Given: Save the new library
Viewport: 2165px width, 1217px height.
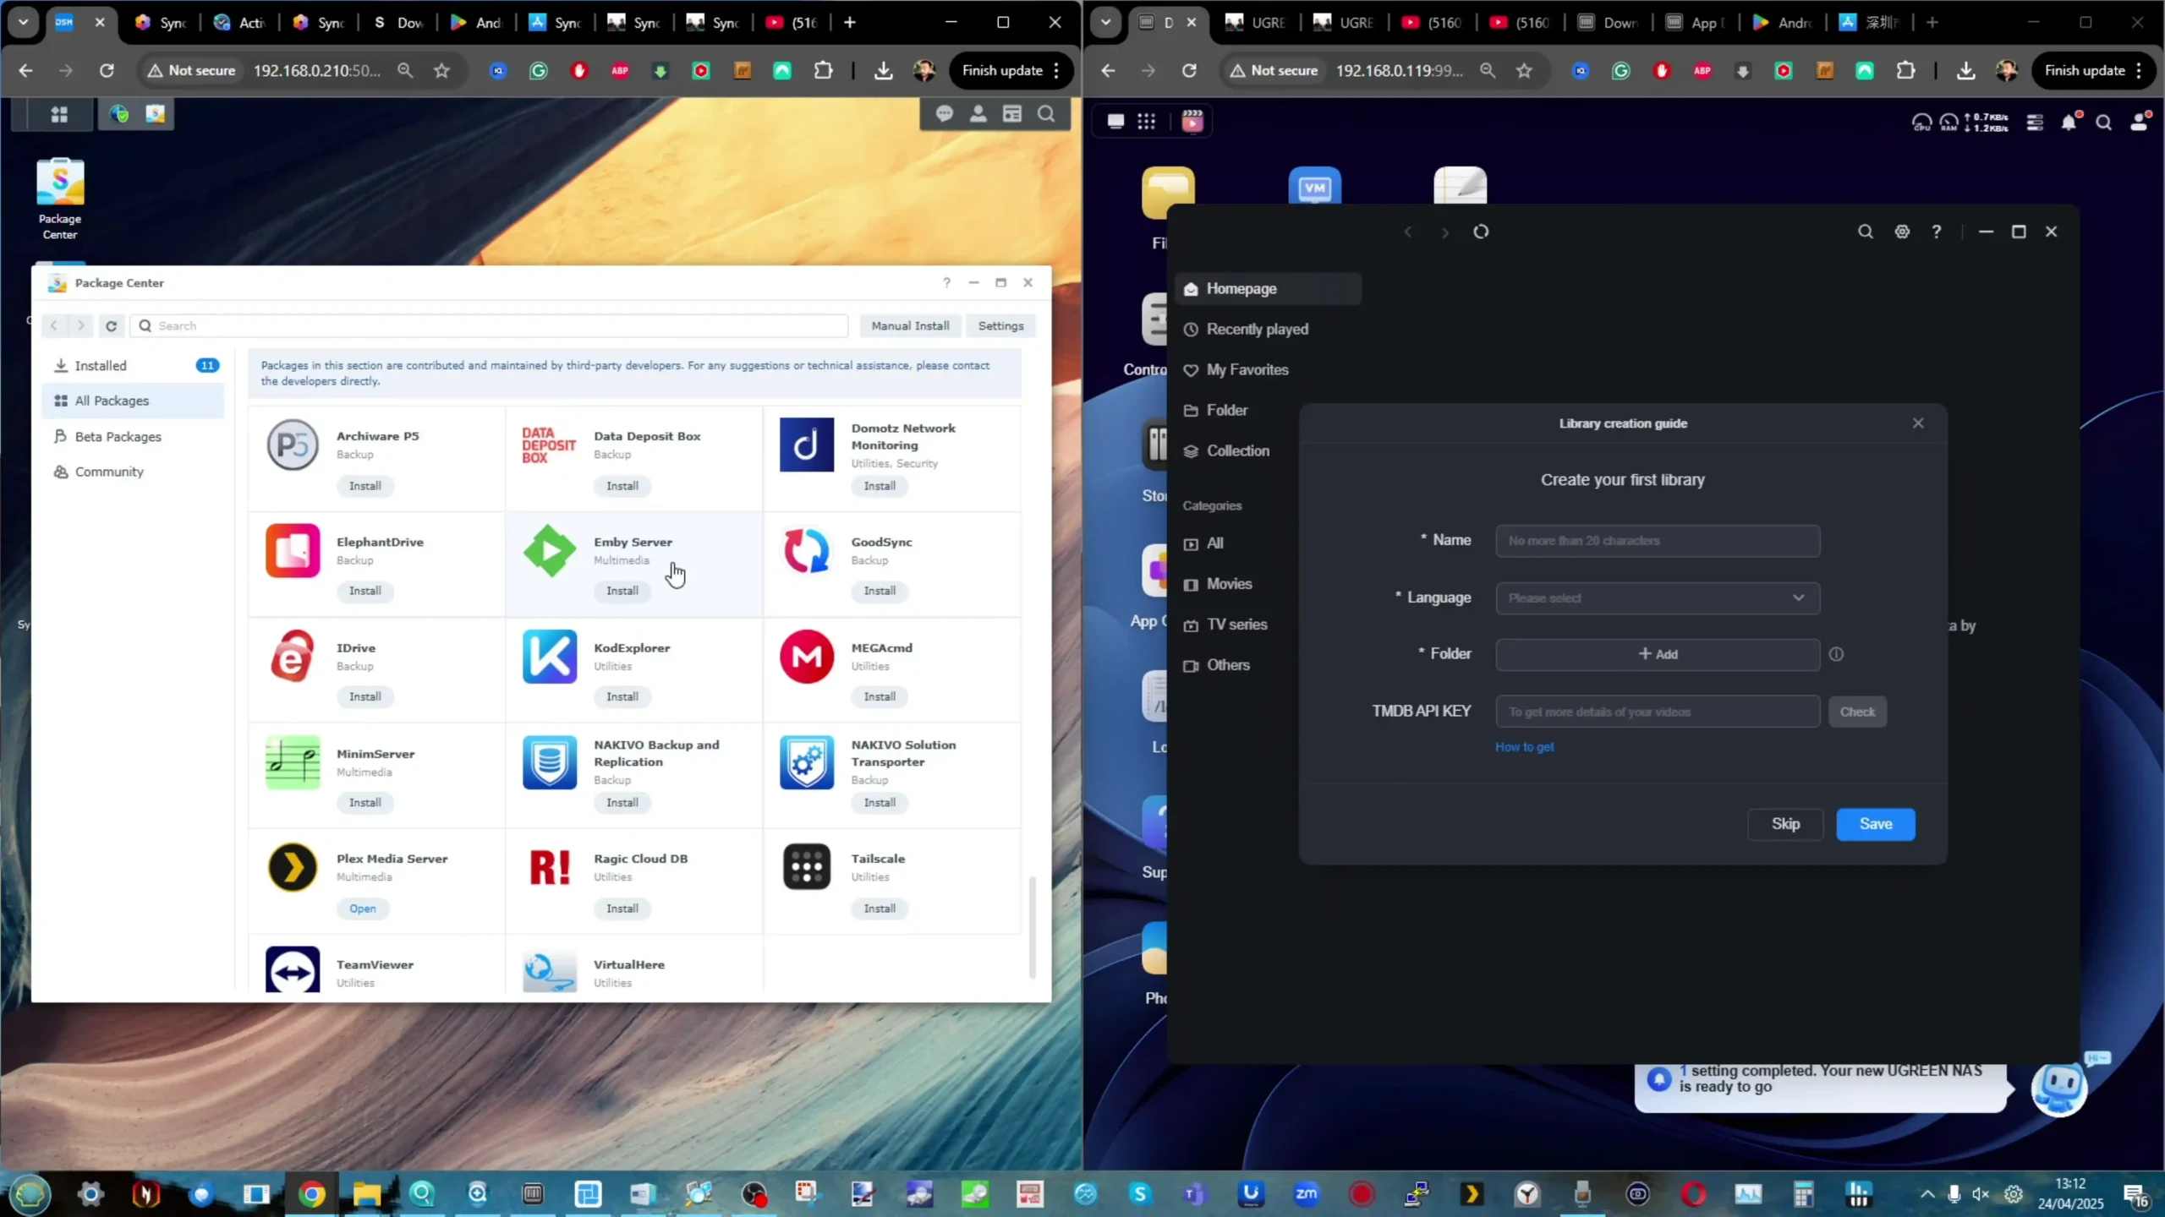Looking at the screenshot, I should click(x=1875, y=824).
